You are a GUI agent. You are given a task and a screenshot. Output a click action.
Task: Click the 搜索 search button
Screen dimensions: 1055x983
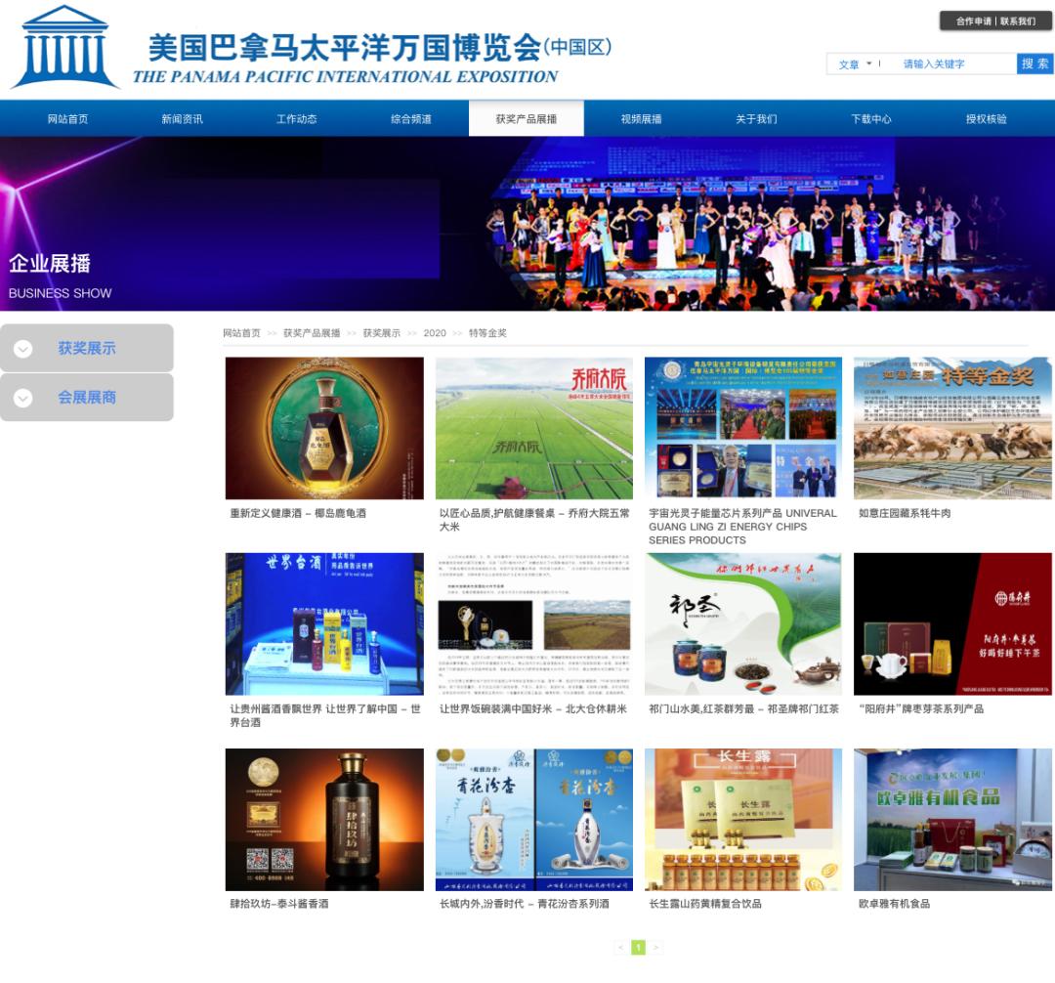point(1034,64)
